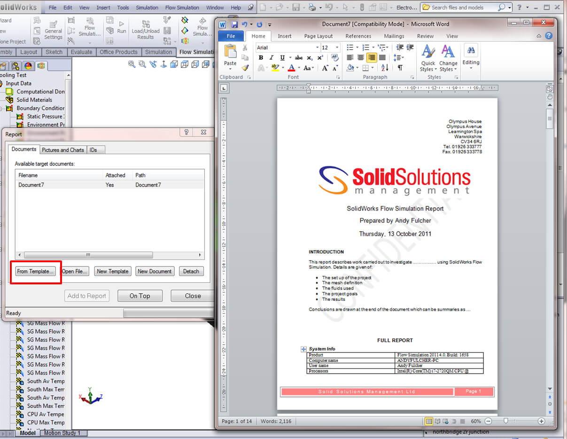
Task: Click the Increase Indent icon
Action: tap(410, 47)
